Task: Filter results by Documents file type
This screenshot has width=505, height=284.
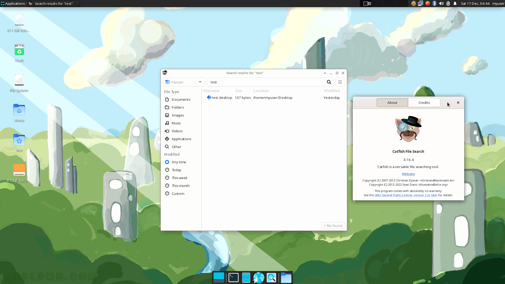Action: 181,99
